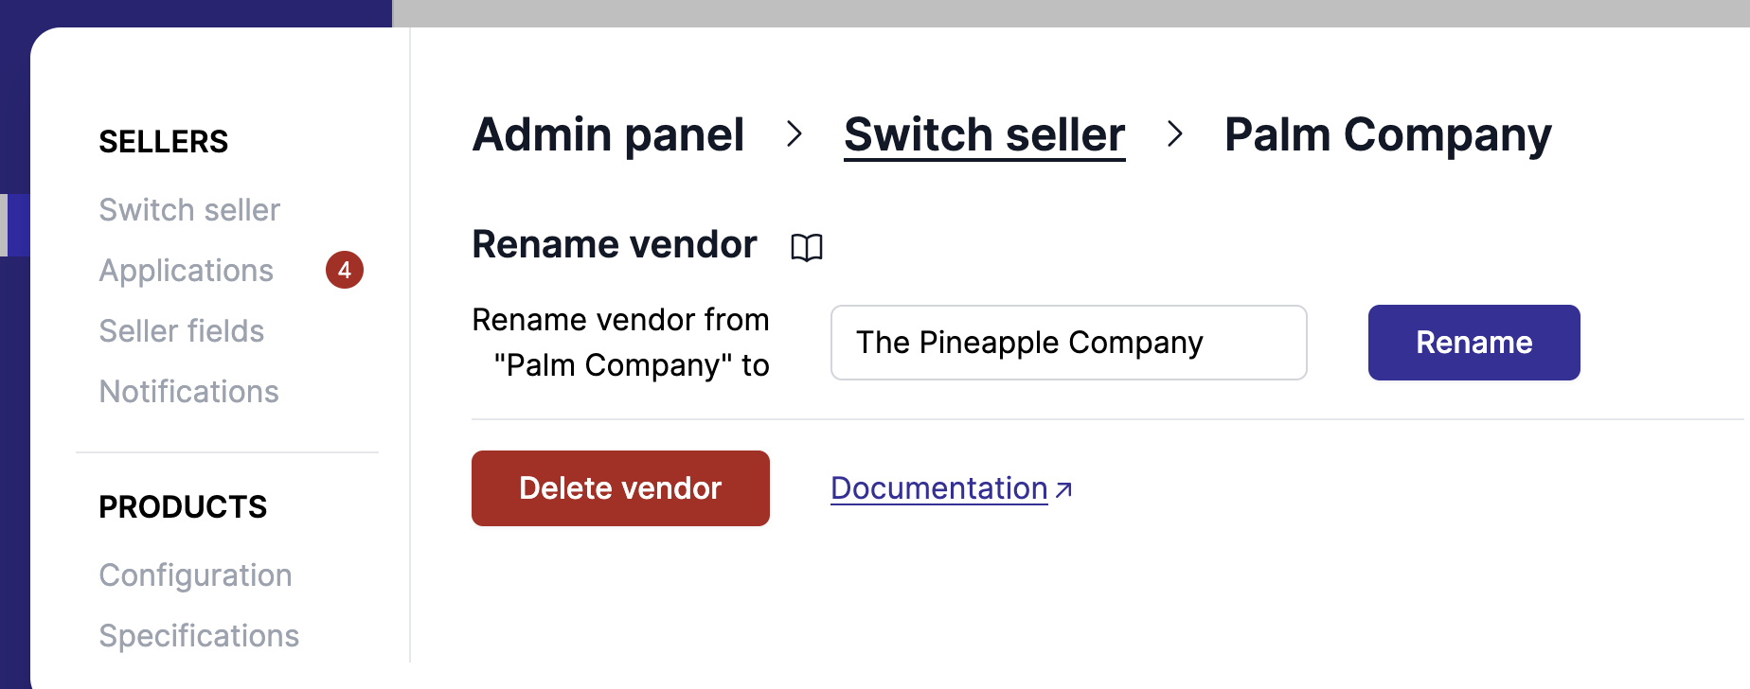1750x689 pixels.
Task: Click the SELLERS section heading
Action: (x=163, y=141)
